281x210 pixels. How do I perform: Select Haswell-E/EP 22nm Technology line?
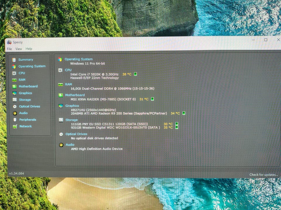tap(95, 78)
